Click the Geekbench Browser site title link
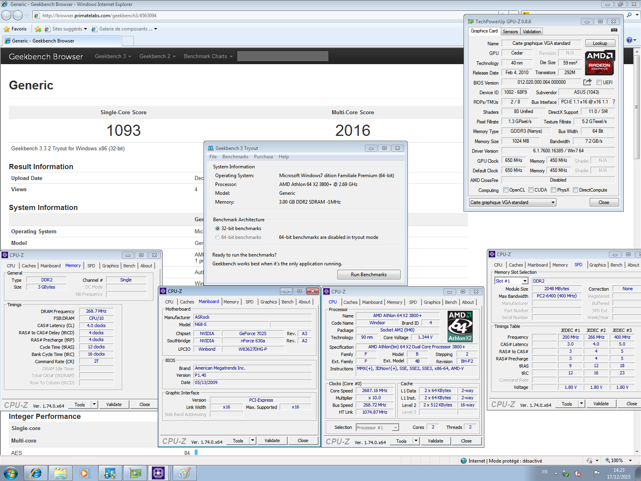 click(x=46, y=57)
